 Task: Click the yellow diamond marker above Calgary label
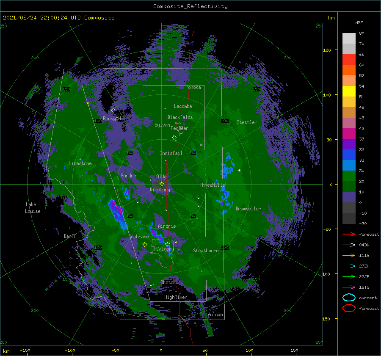[x=167, y=244]
